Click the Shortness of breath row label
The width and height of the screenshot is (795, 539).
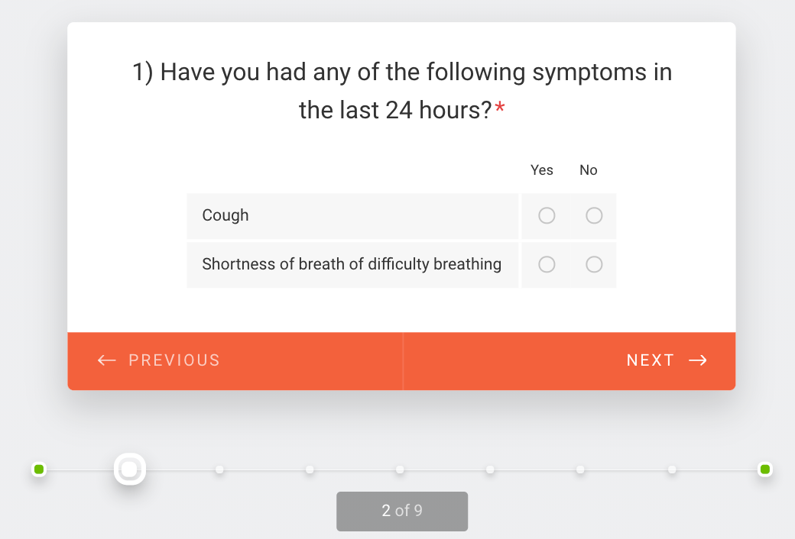coord(352,264)
